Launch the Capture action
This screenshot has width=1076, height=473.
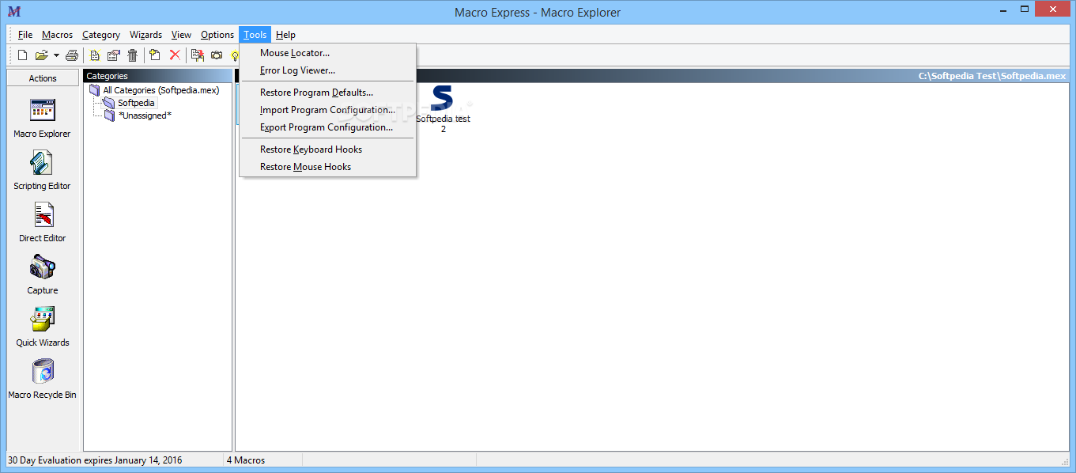(42, 274)
